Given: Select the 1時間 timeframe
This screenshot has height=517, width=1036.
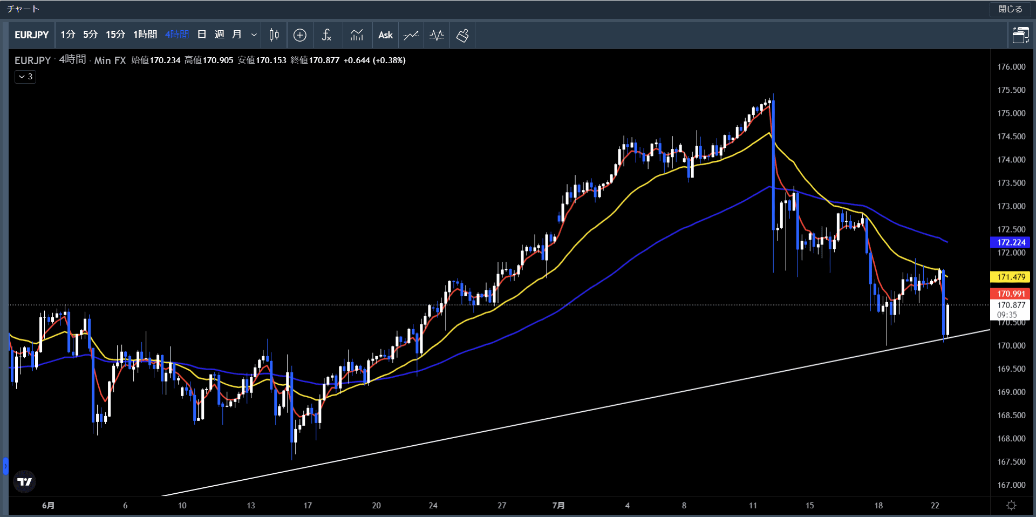Looking at the screenshot, I should click(145, 35).
